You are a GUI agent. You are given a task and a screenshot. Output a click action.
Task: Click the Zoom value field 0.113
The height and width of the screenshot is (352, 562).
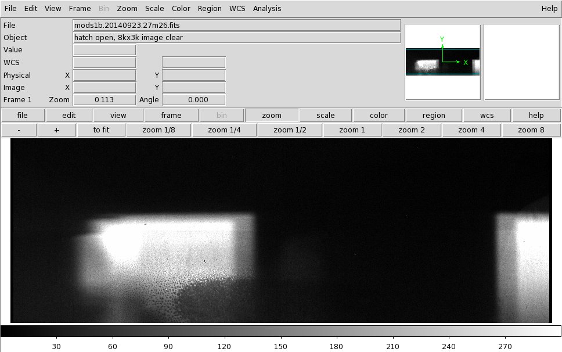tap(105, 100)
